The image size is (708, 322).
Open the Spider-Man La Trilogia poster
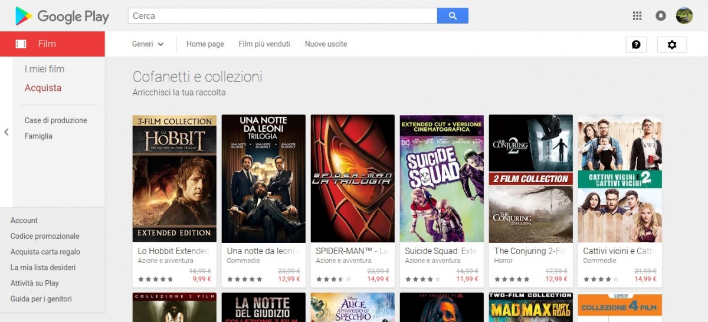[353, 179]
